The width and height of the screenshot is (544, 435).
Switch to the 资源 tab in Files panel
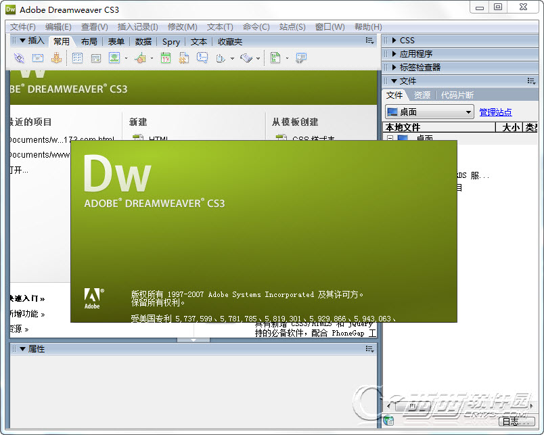(422, 95)
